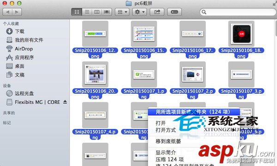277x166 pixels.
Task: Open the arrange items dropdown
Action: (x=122, y=12)
